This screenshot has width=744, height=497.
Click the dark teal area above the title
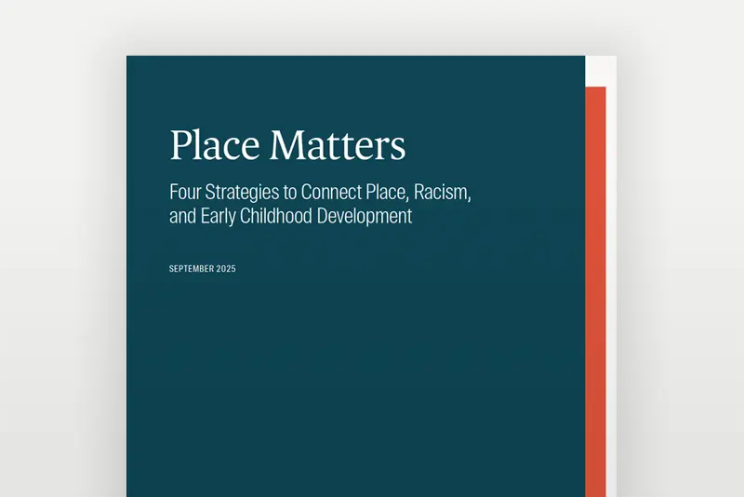coord(353,88)
